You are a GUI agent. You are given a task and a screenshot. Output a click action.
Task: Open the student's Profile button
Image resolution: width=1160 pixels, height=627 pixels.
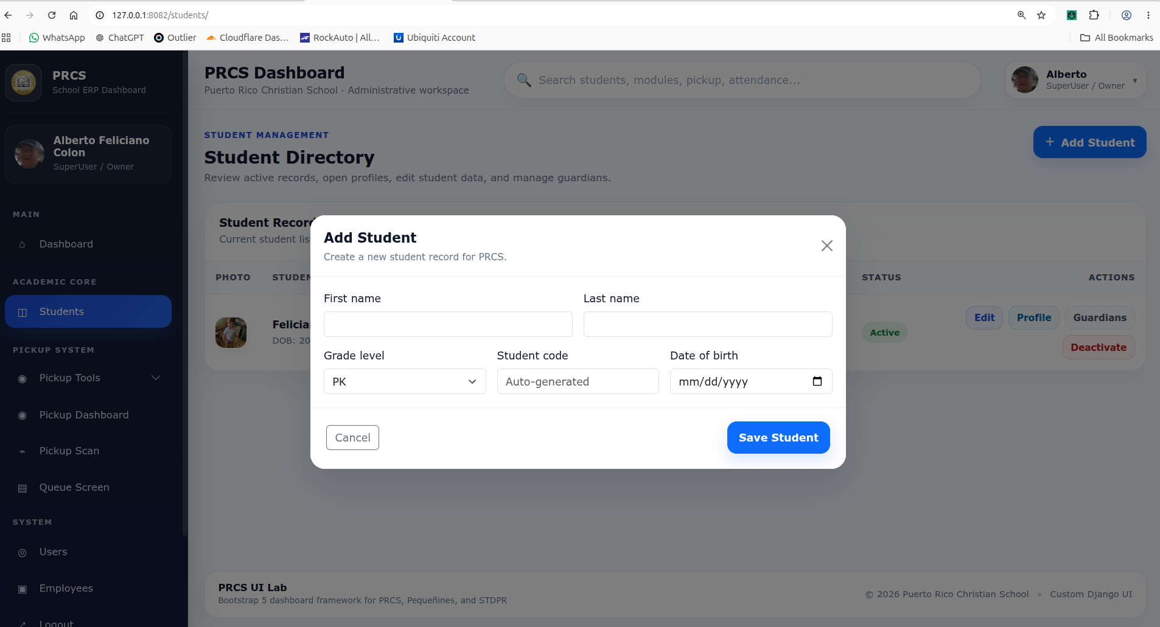pyautogui.click(x=1034, y=317)
